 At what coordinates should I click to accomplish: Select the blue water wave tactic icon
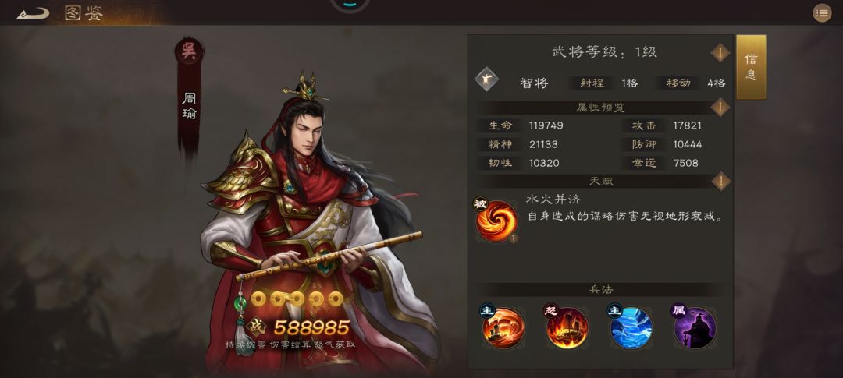coord(631,327)
